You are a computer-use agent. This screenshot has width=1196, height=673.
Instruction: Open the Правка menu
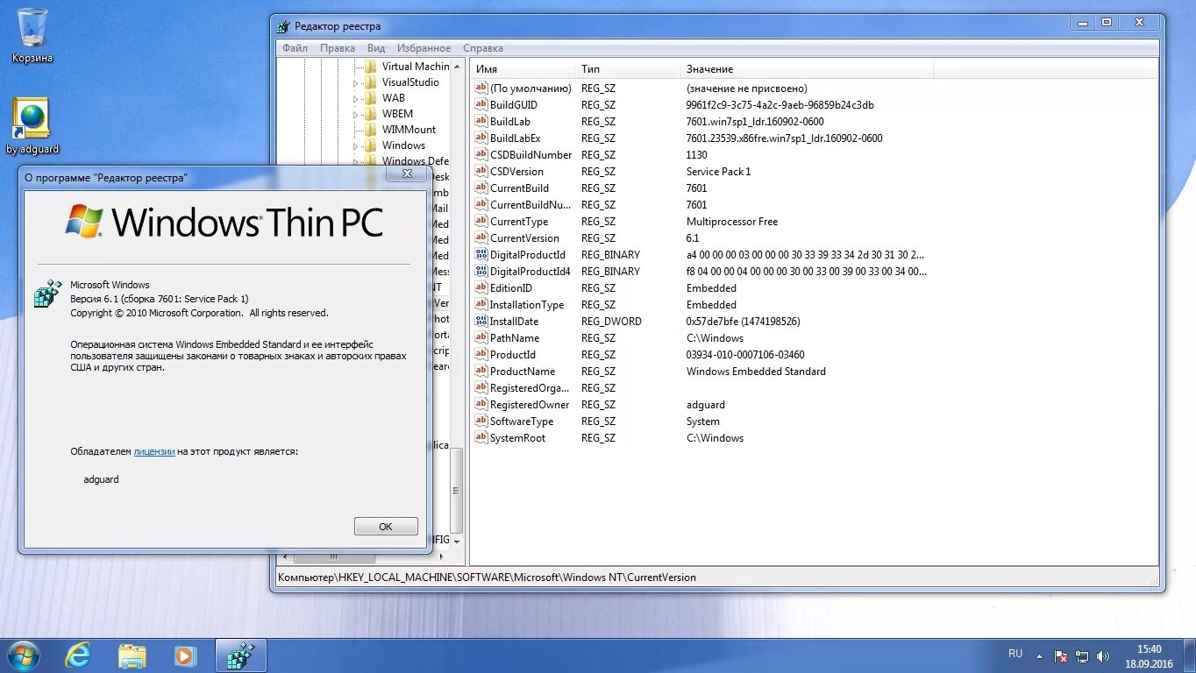click(338, 48)
